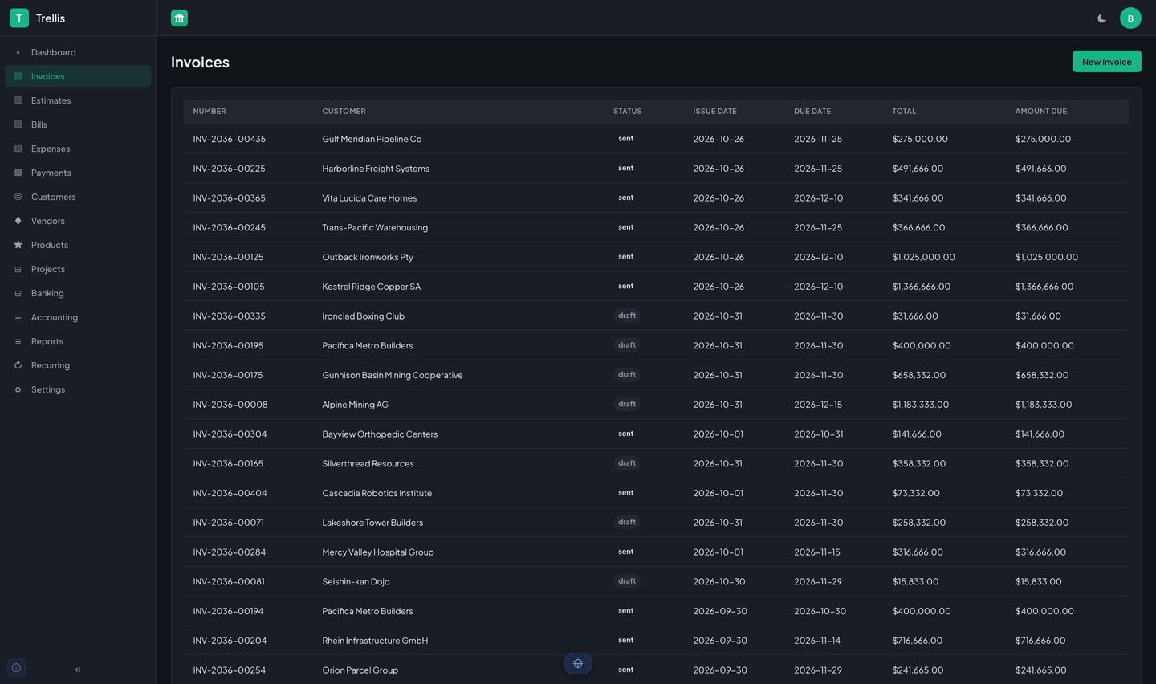Sort by the NUMBER column header
The width and height of the screenshot is (1156, 684).
(x=209, y=112)
